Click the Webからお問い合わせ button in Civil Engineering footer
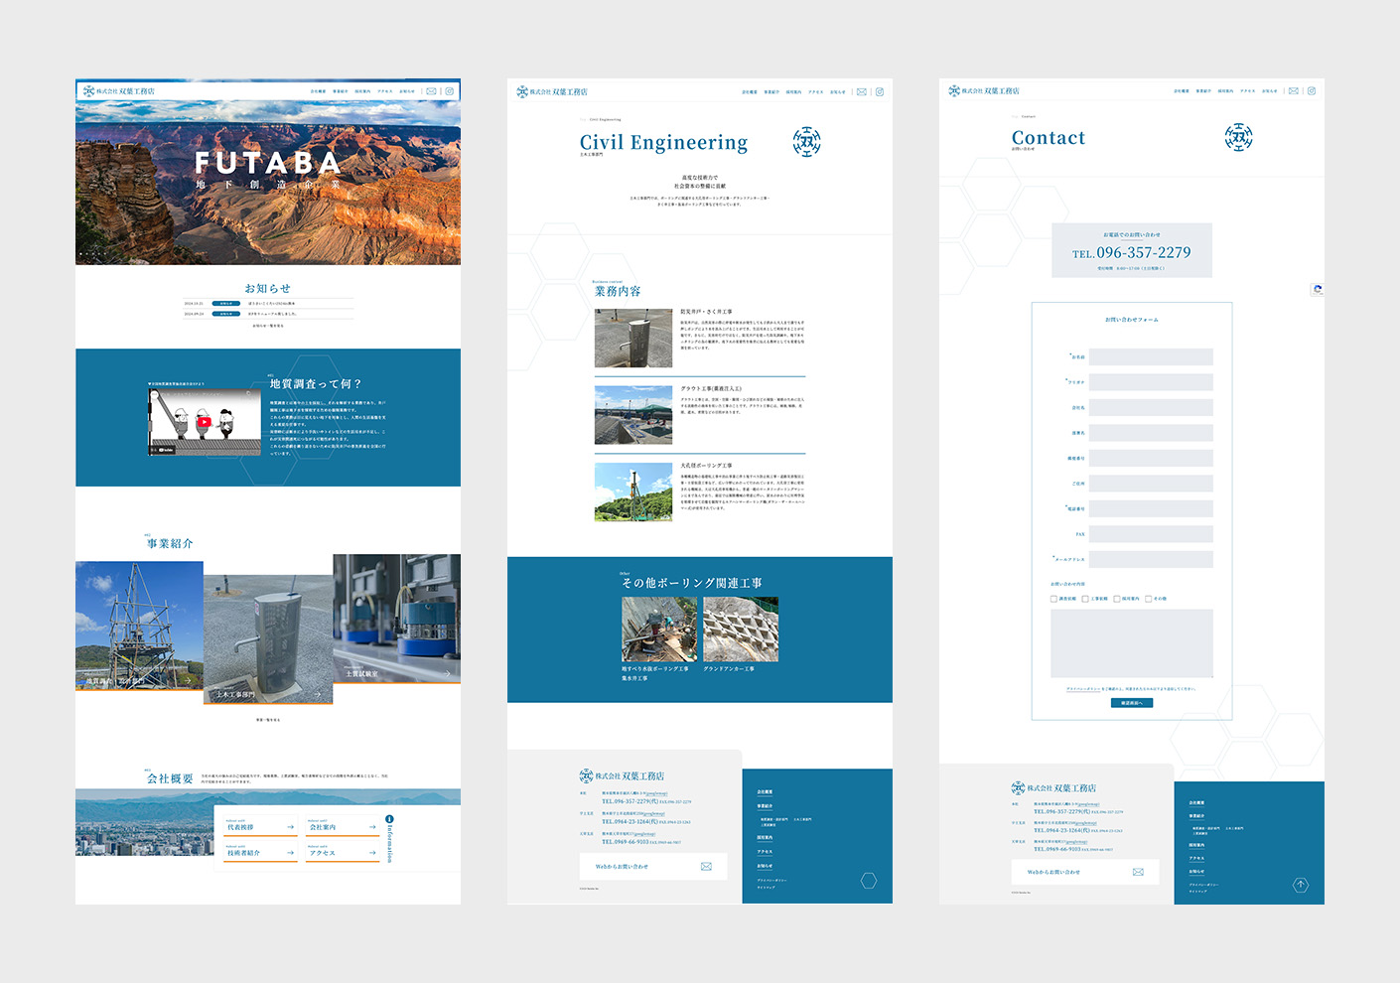Viewport: 1400px width, 983px height. coord(645,867)
